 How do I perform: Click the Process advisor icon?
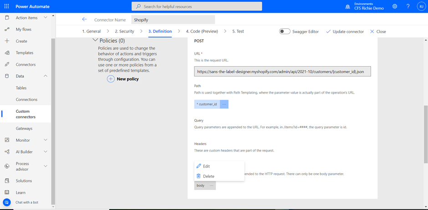[7, 166]
